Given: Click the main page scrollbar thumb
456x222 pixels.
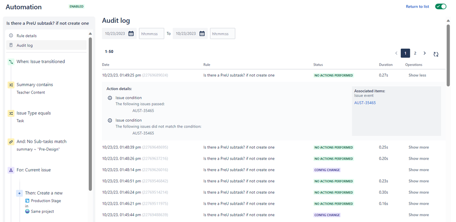Looking at the screenshot, I should click(448, 54).
